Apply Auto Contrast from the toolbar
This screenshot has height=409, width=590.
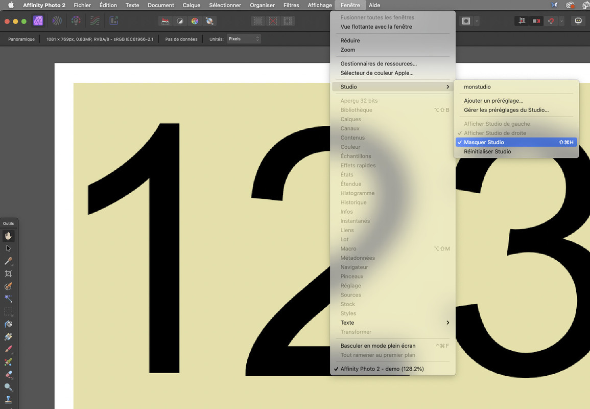pos(180,21)
